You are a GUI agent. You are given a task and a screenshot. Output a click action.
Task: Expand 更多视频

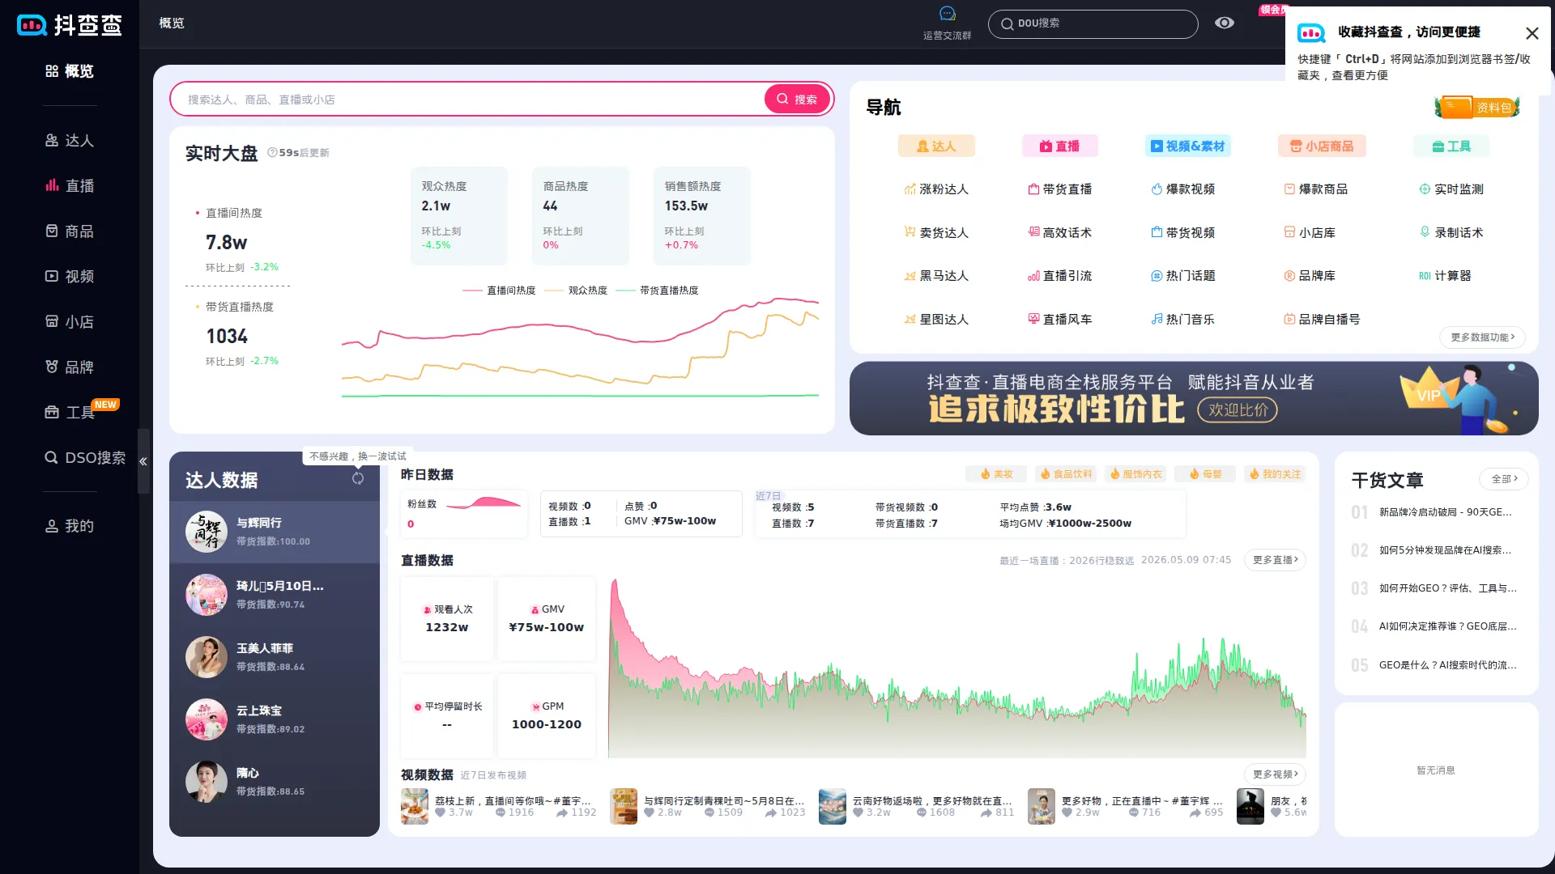pyautogui.click(x=1275, y=774)
